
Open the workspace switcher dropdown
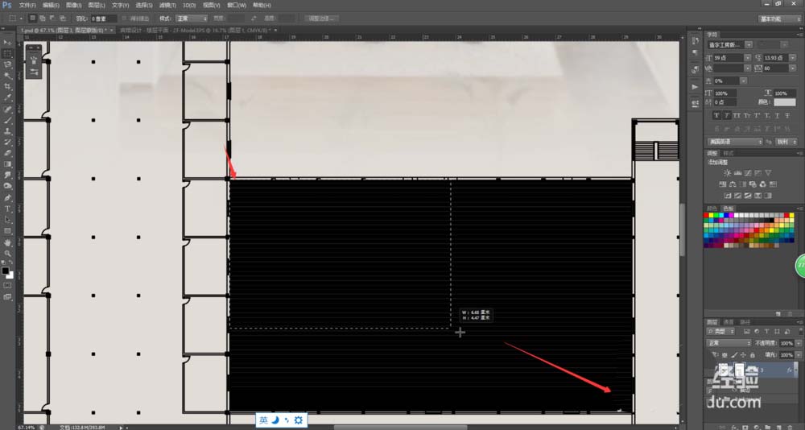pos(780,19)
